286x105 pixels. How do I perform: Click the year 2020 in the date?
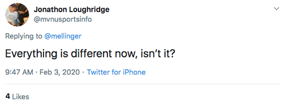coord(71,72)
